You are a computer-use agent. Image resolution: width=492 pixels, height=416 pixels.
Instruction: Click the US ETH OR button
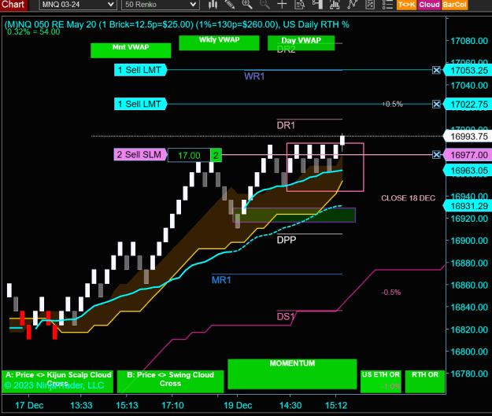381,381
